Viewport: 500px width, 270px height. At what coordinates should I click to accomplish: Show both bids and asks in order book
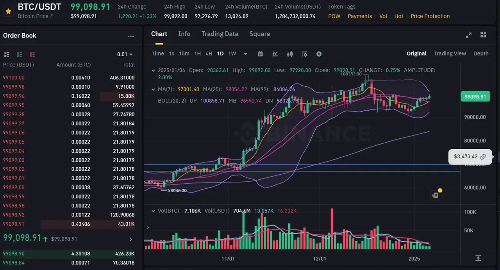(x=7, y=54)
